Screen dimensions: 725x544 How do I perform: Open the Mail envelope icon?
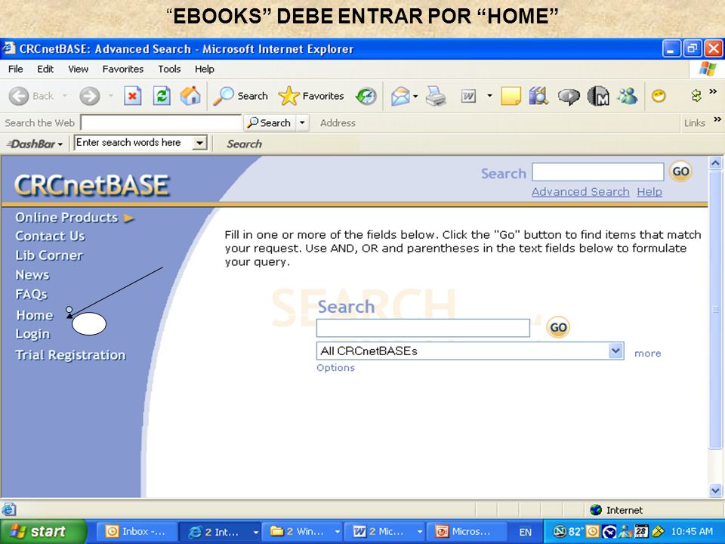(x=400, y=96)
